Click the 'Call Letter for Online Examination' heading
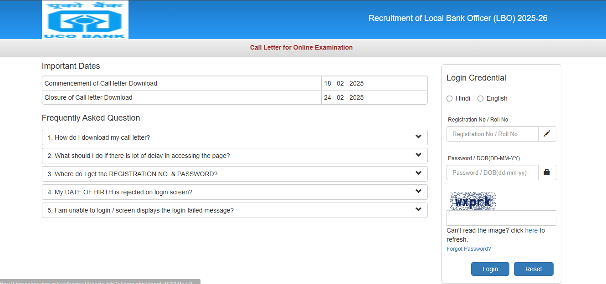 (301, 47)
